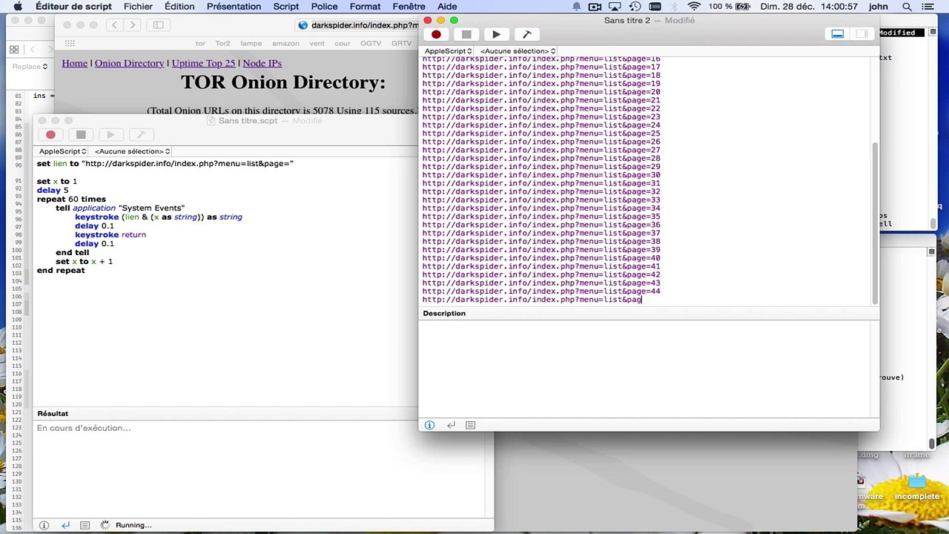Toggle the side panel view in Sans titre 2

[861, 34]
